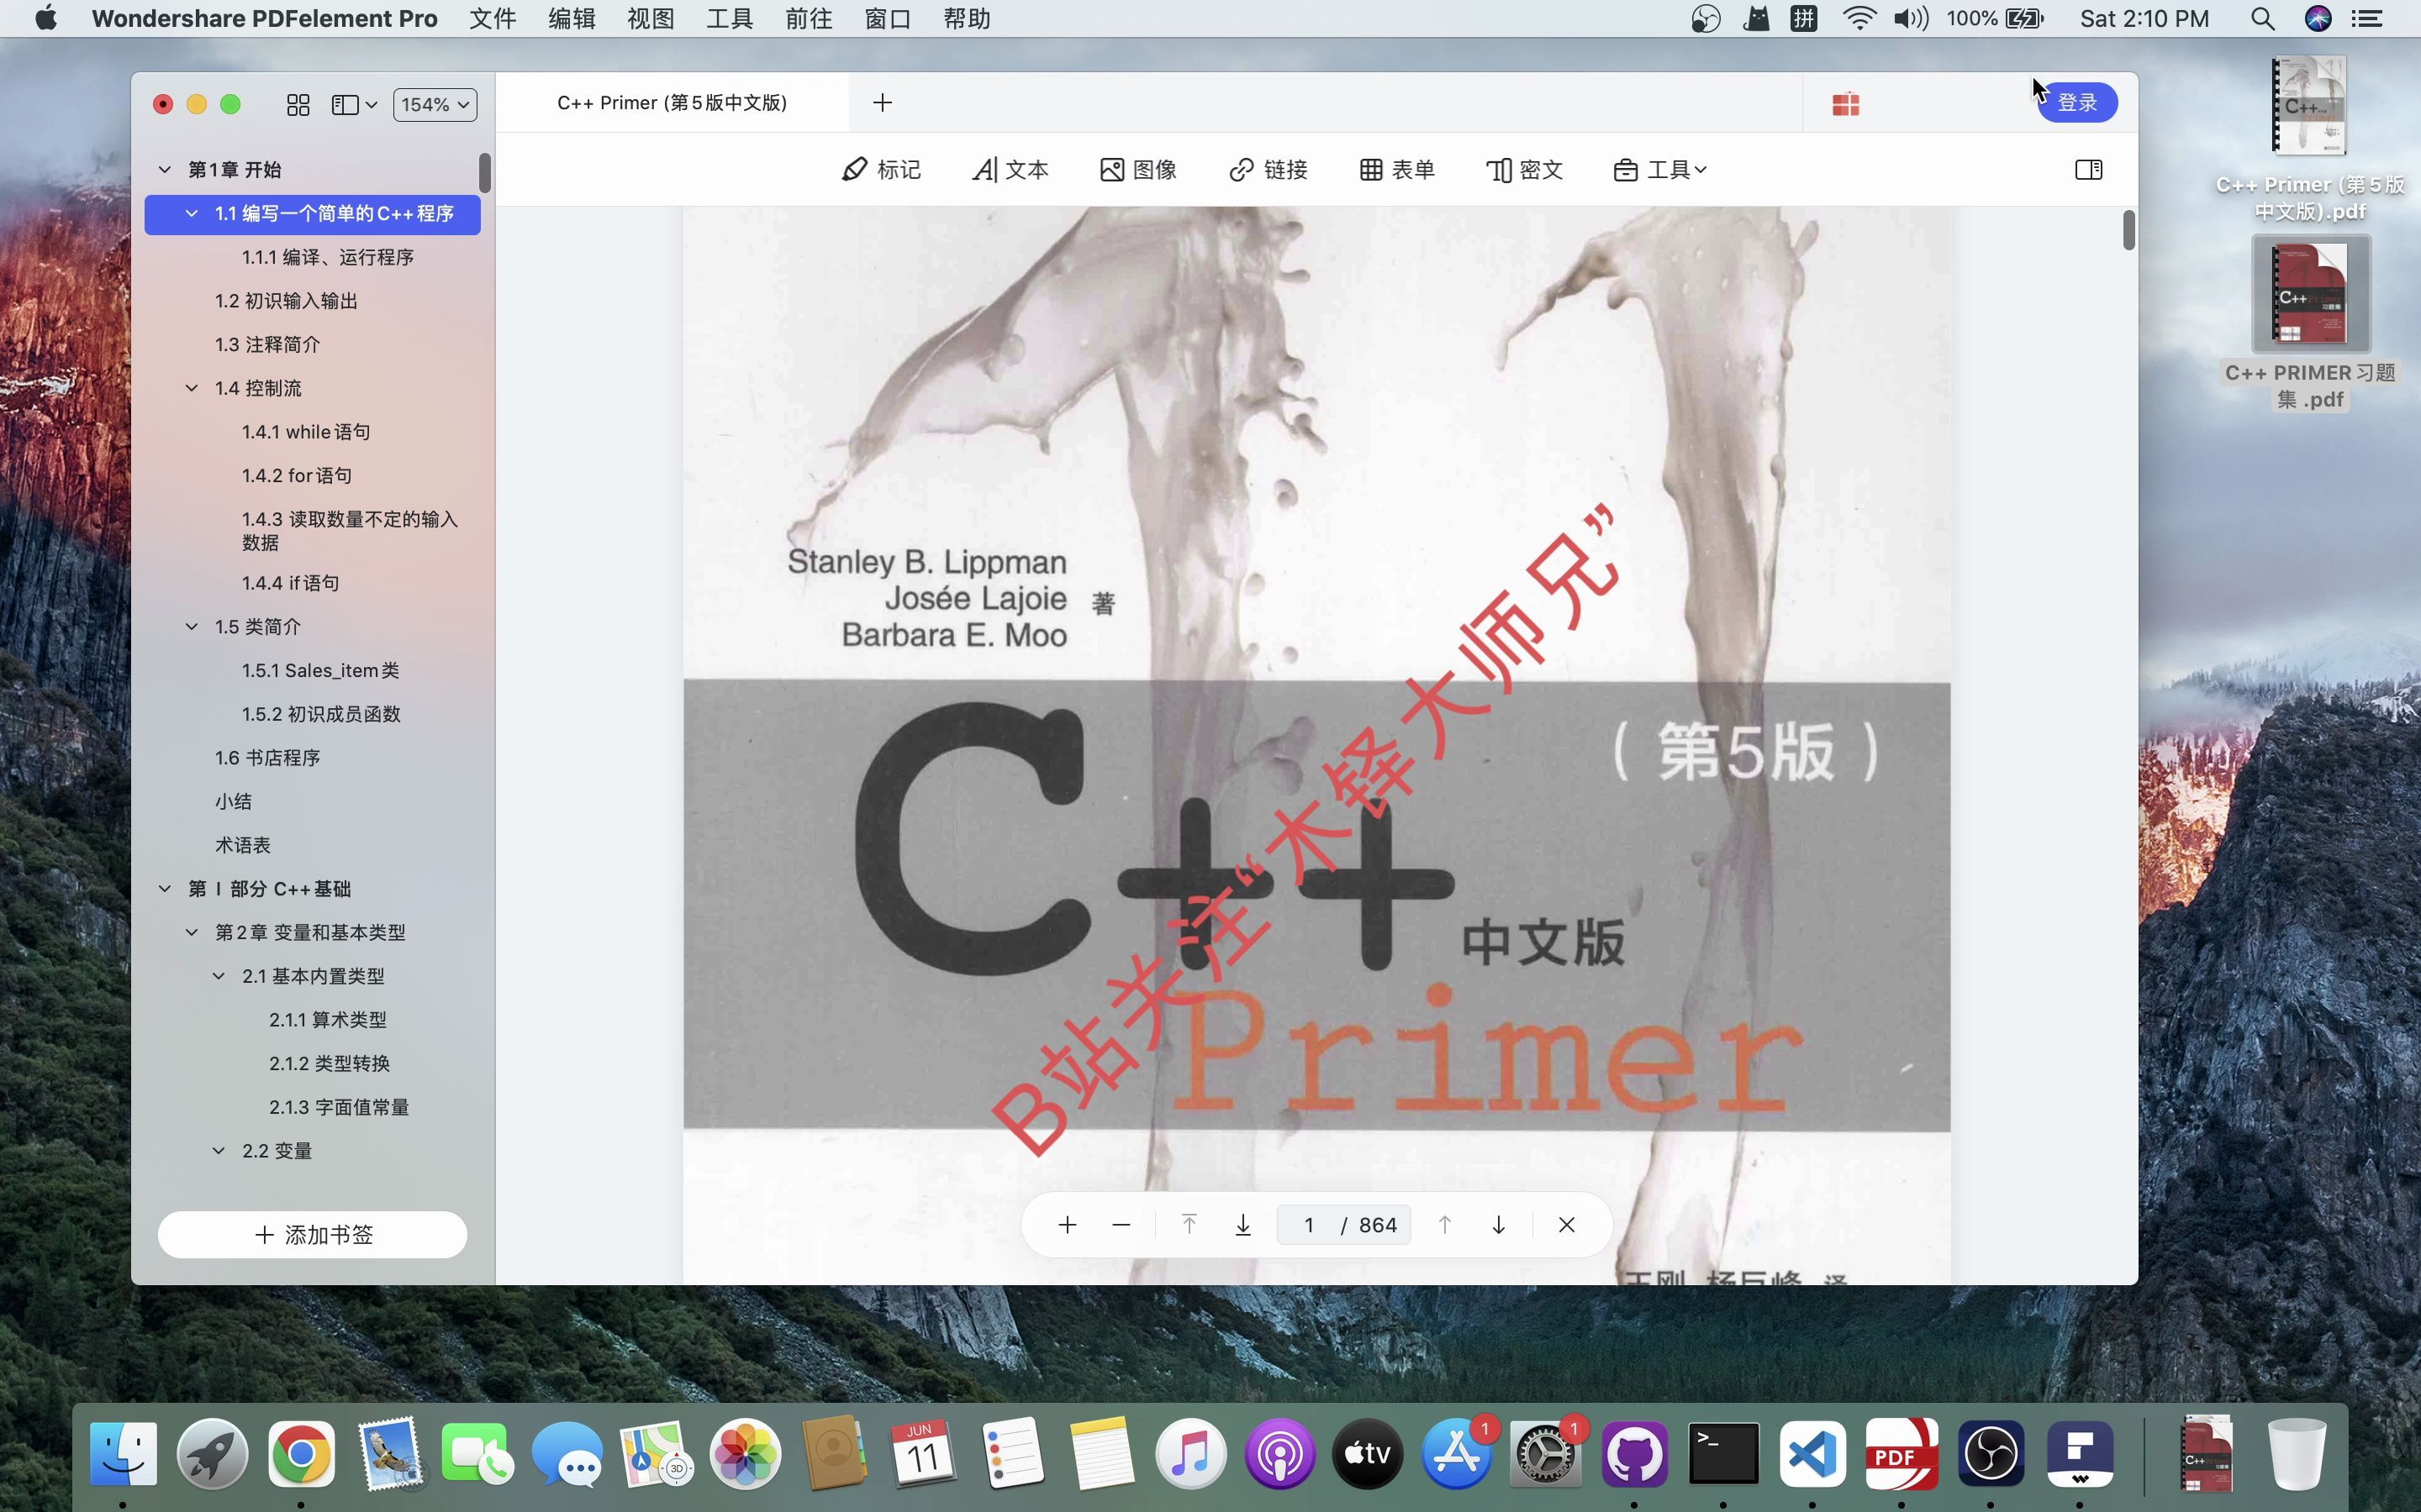Image resolution: width=2421 pixels, height=1512 pixels.
Task: Collapse the 第2章 变量和基本类型 bookmark
Action: (x=192, y=932)
